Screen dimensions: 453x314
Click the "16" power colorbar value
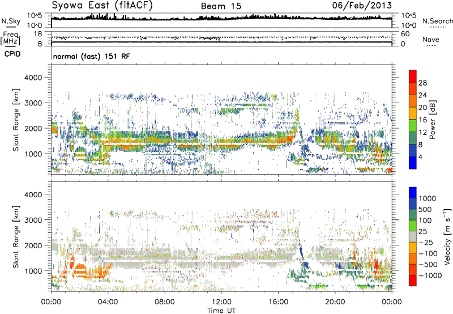[422, 120]
